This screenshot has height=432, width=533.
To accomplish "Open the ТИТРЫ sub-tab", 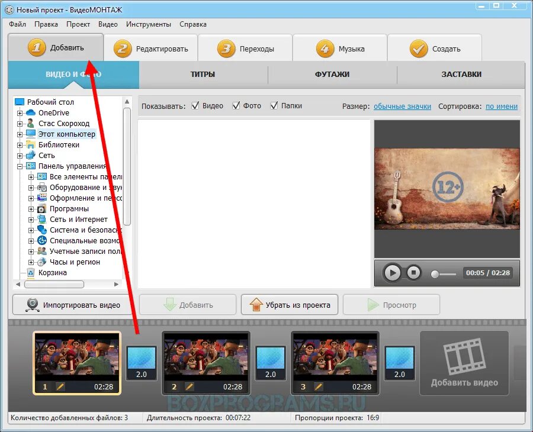I will coord(203,75).
